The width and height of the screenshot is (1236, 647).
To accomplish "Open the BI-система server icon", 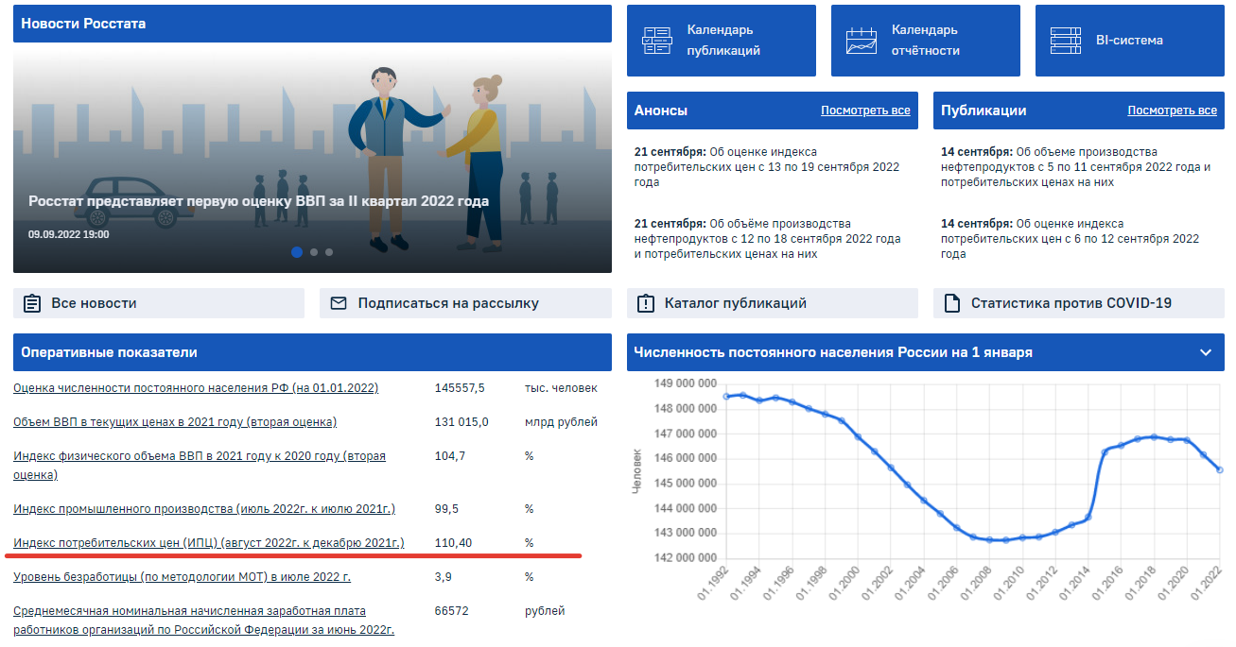I will coord(1065,41).
